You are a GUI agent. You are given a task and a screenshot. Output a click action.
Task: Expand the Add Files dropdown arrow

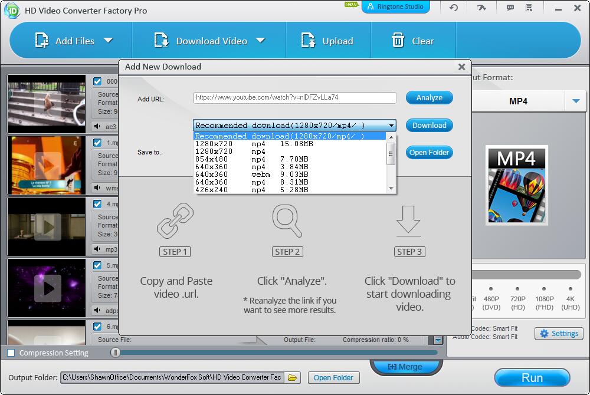(108, 41)
